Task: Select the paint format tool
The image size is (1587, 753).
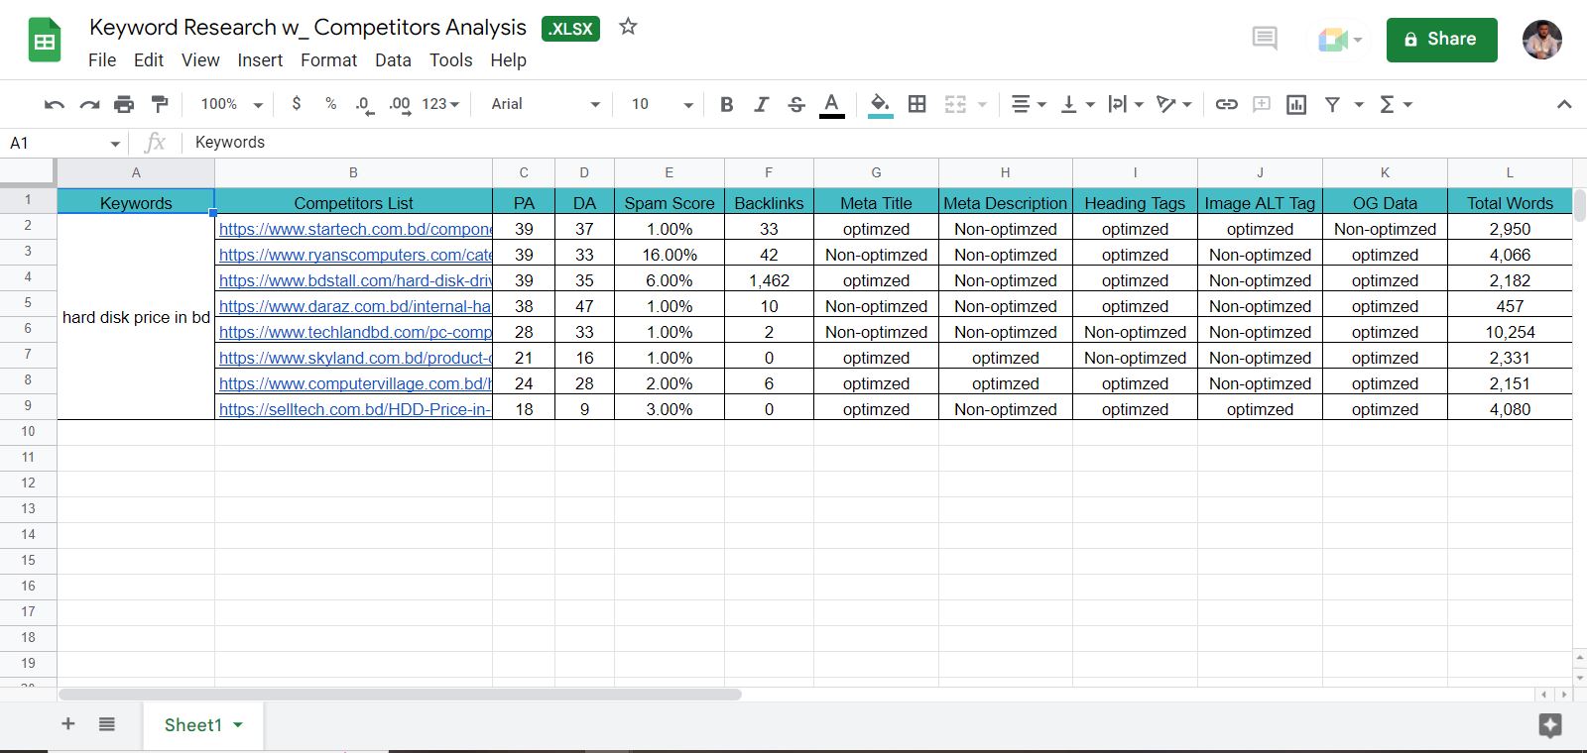Action: pos(160,104)
